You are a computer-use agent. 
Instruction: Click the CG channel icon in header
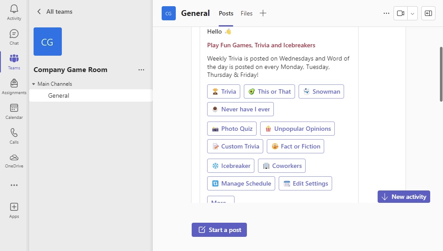168,13
